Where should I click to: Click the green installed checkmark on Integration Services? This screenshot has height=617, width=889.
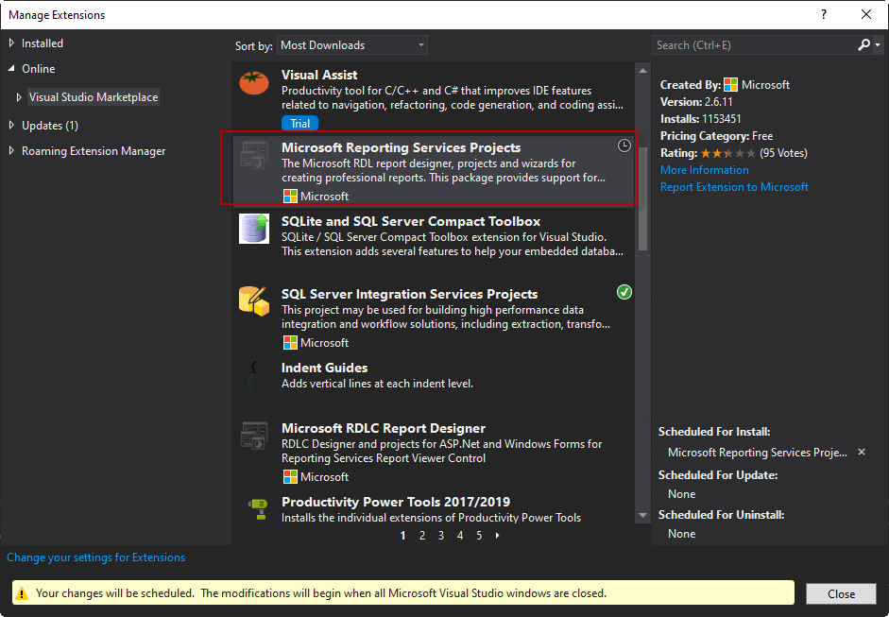click(624, 292)
